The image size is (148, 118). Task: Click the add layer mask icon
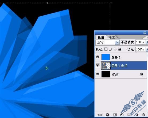tap(115, 115)
